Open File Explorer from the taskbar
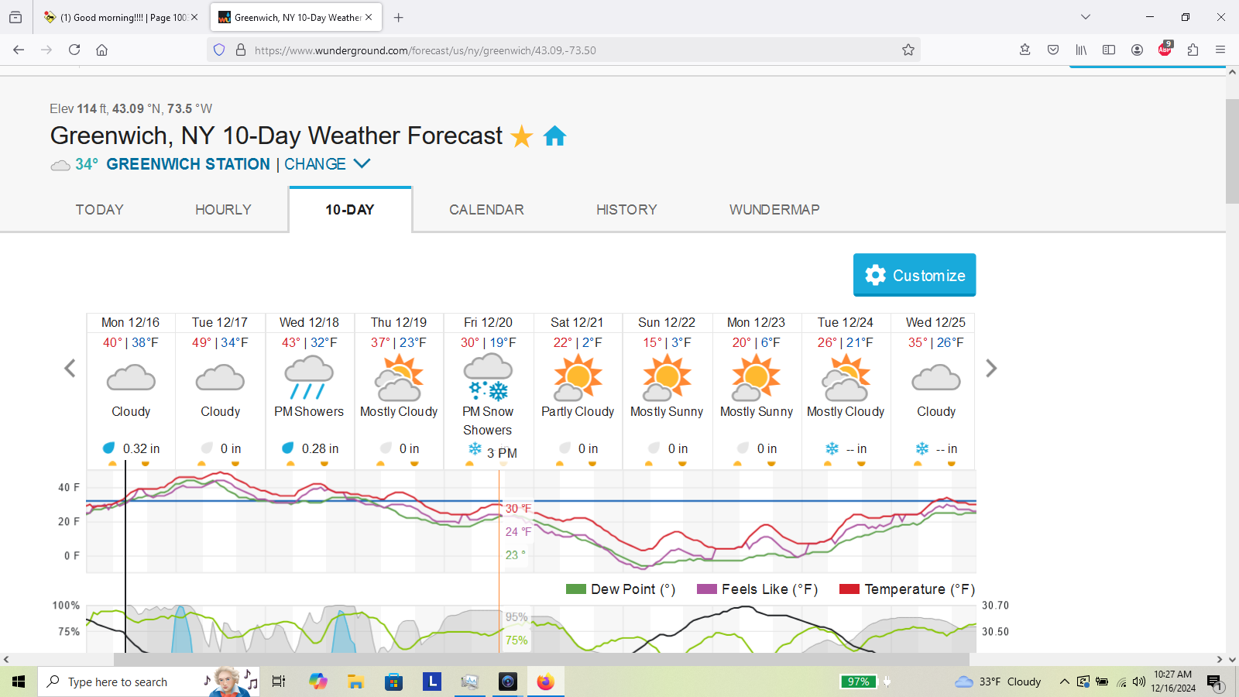1239x697 pixels. click(x=355, y=682)
